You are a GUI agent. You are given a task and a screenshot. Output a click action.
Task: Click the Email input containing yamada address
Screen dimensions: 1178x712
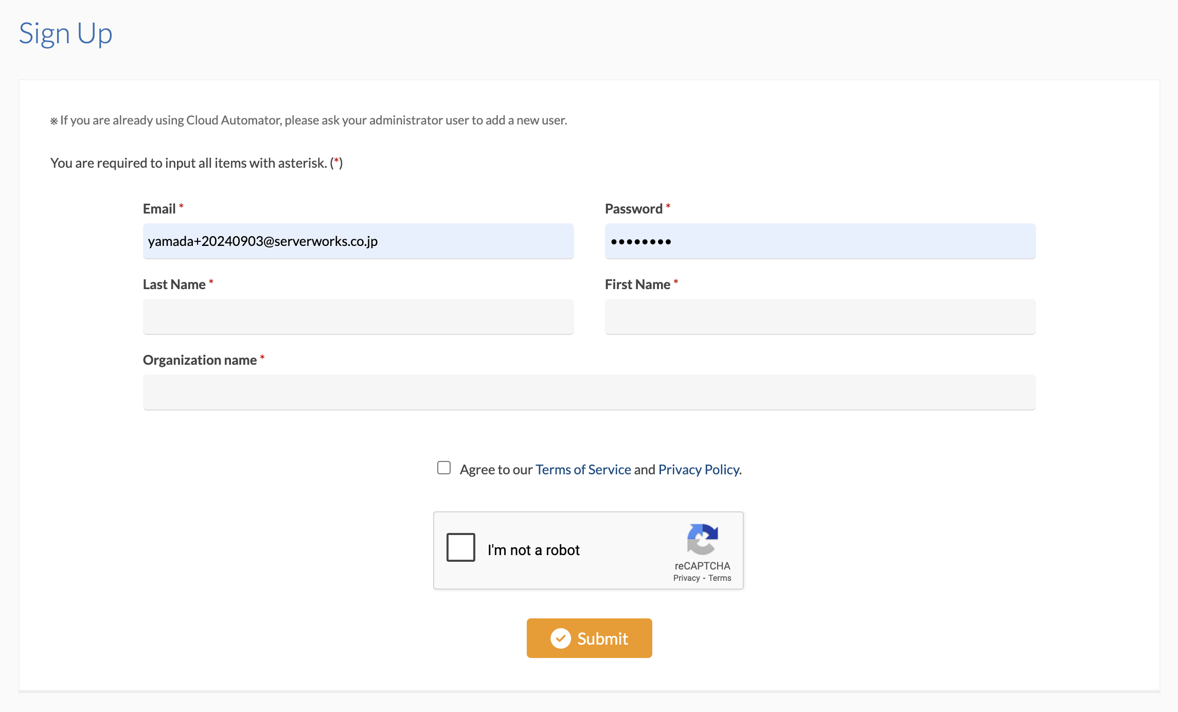click(358, 241)
